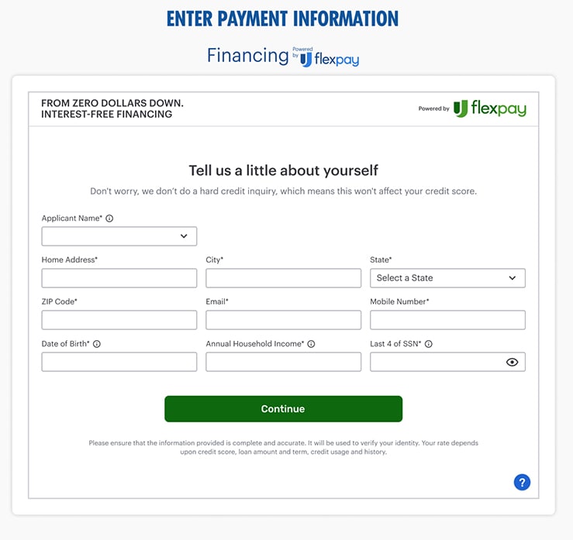Click the flexpay logo in form header
573x540 pixels.
489,109
